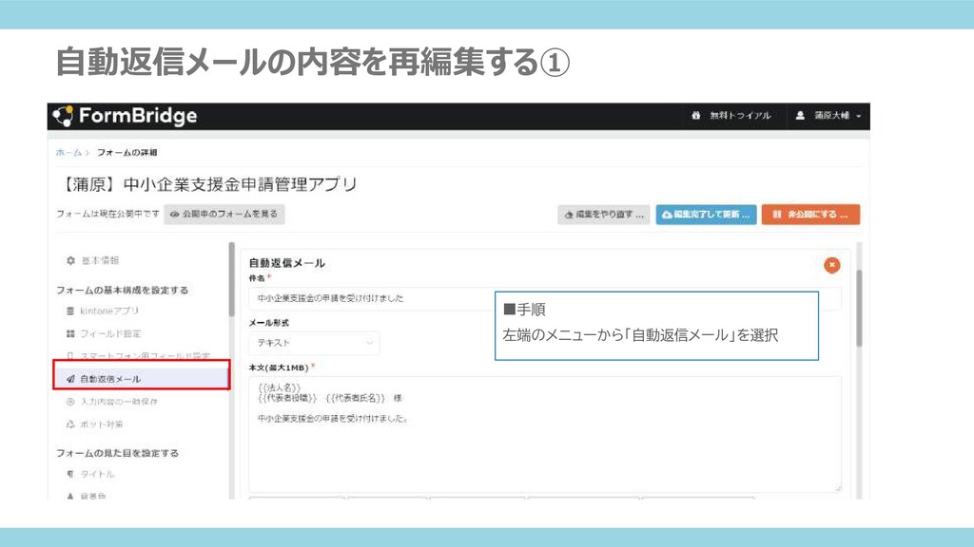Image resolution: width=974 pixels, height=547 pixels.
Task: Click the paragraph icon beside タイトル
Action: point(70,475)
